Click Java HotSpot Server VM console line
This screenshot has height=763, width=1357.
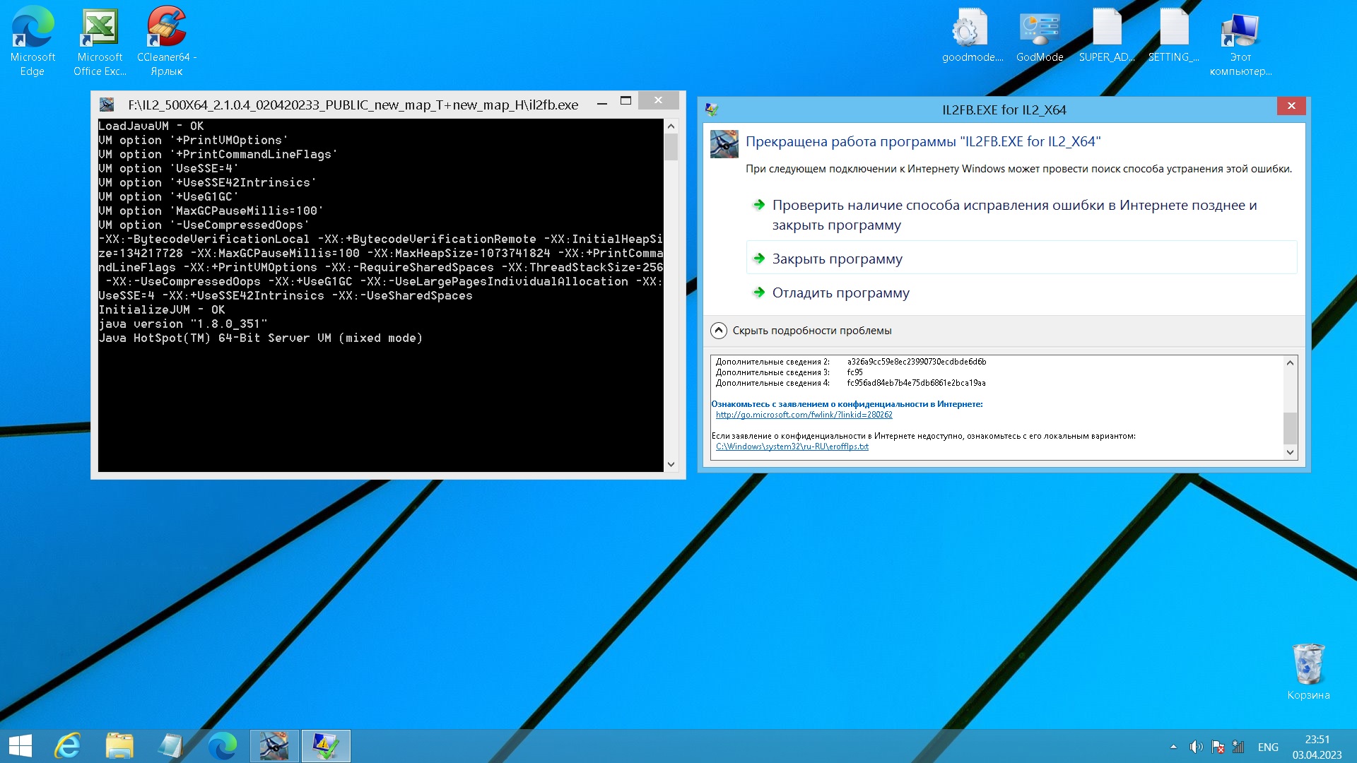coord(260,338)
